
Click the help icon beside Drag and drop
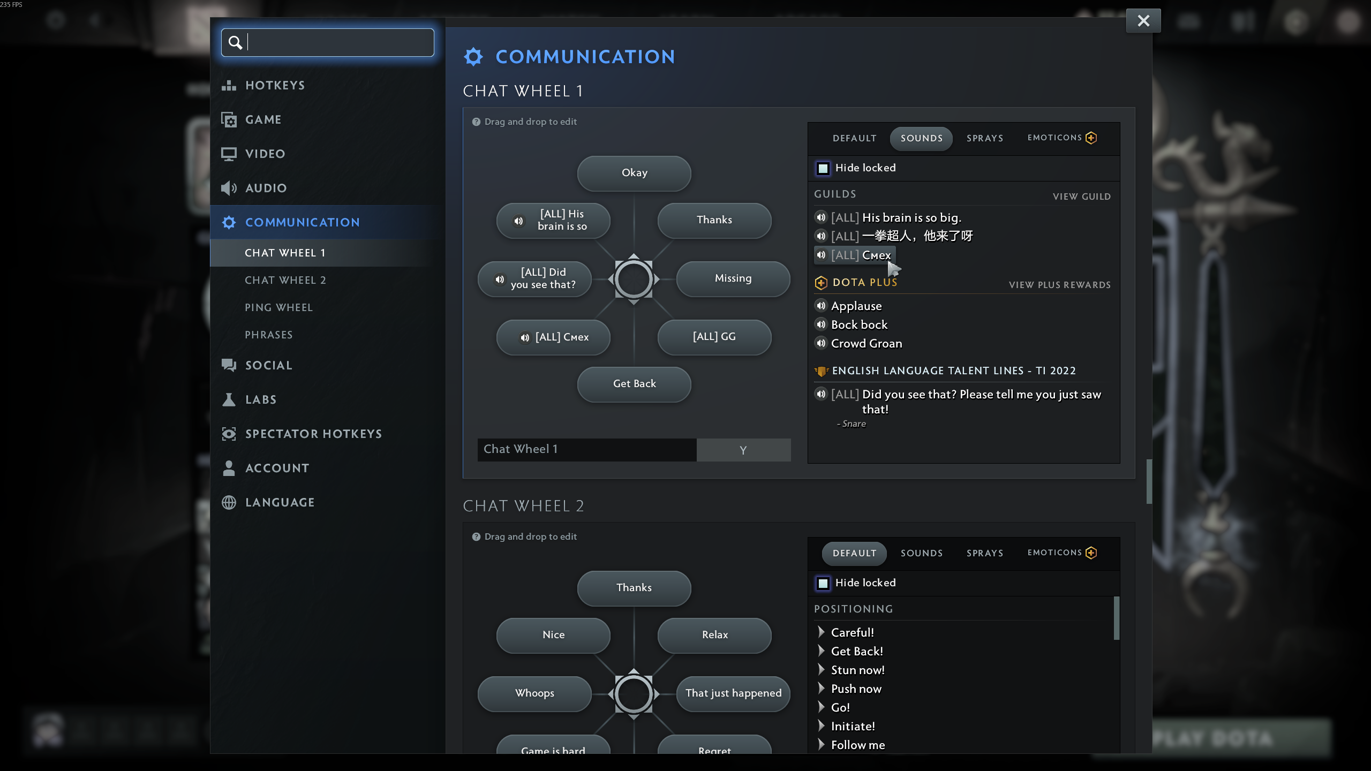pos(476,122)
